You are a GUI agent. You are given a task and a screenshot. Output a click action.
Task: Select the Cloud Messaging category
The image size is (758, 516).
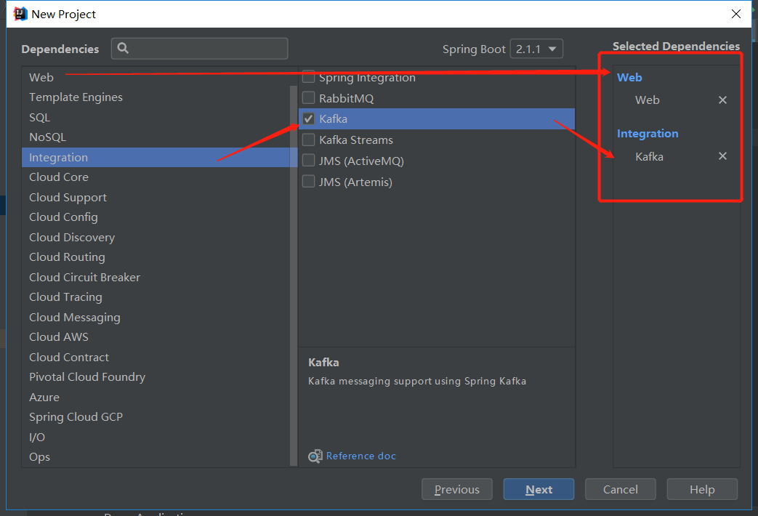click(x=156, y=318)
